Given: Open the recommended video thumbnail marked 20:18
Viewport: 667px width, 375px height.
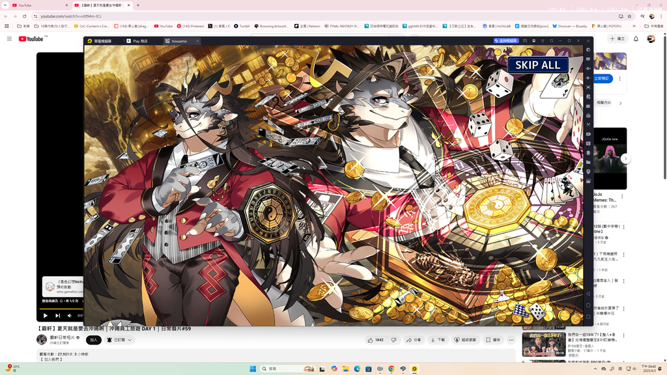Looking at the screenshot, I should tap(544, 344).
